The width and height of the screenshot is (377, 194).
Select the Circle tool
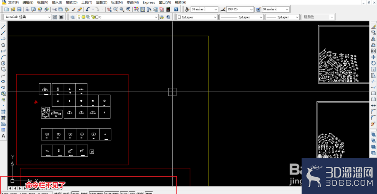tap(3, 63)
